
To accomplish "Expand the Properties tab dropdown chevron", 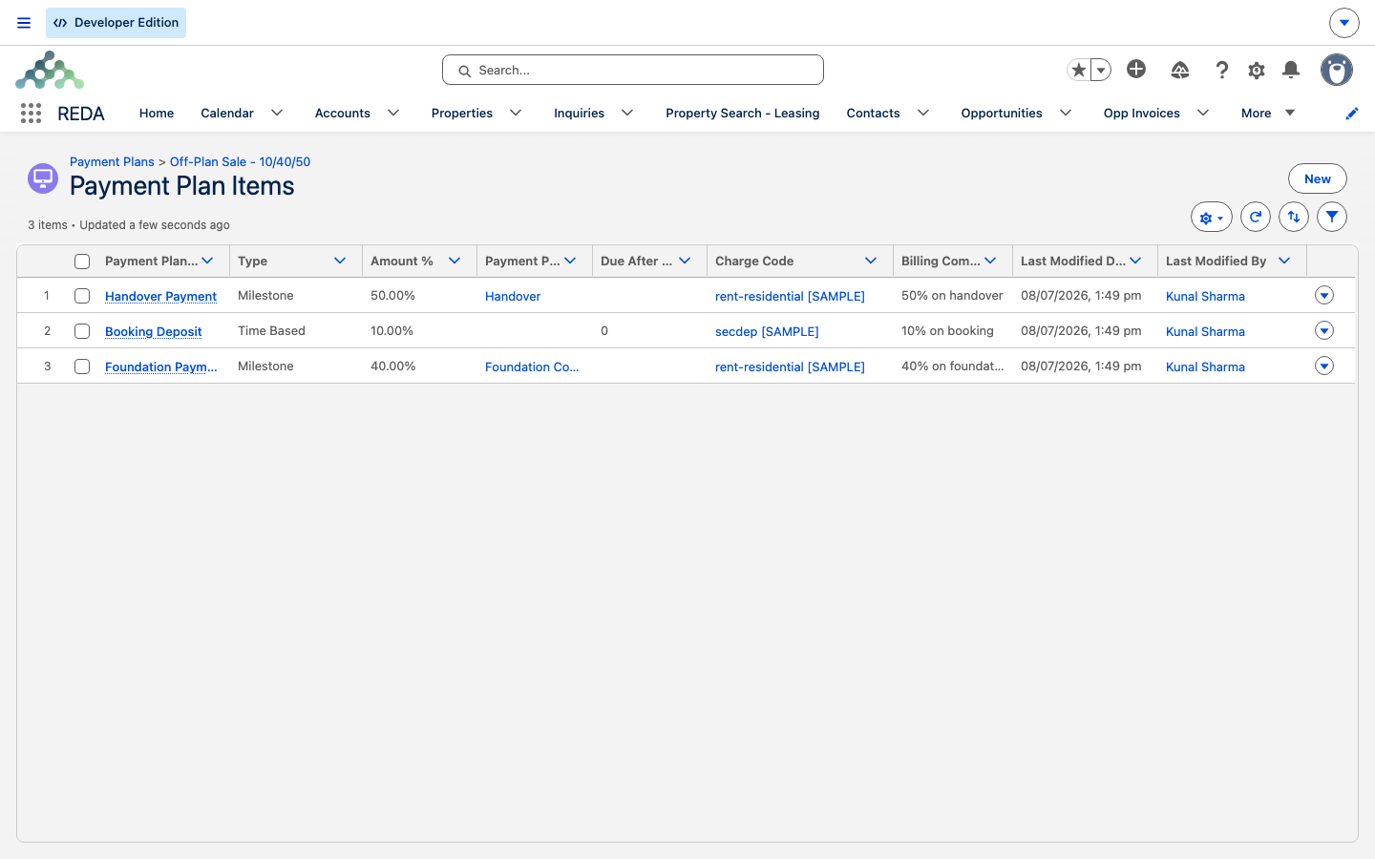I will tap(516, 113).
